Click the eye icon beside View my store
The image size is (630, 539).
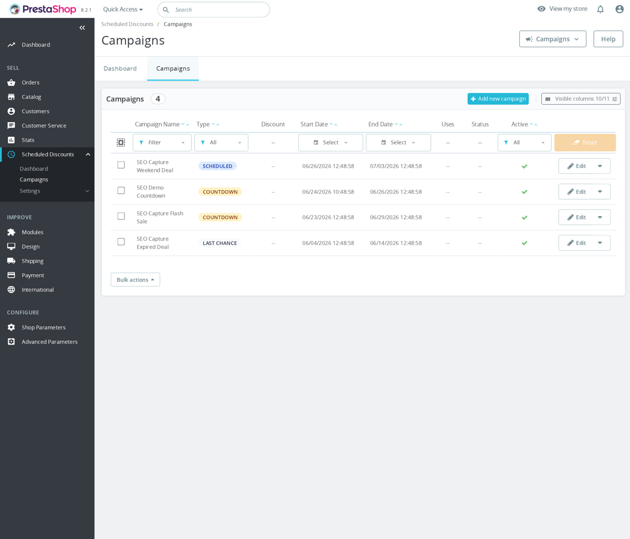click(x=541, y=9)
